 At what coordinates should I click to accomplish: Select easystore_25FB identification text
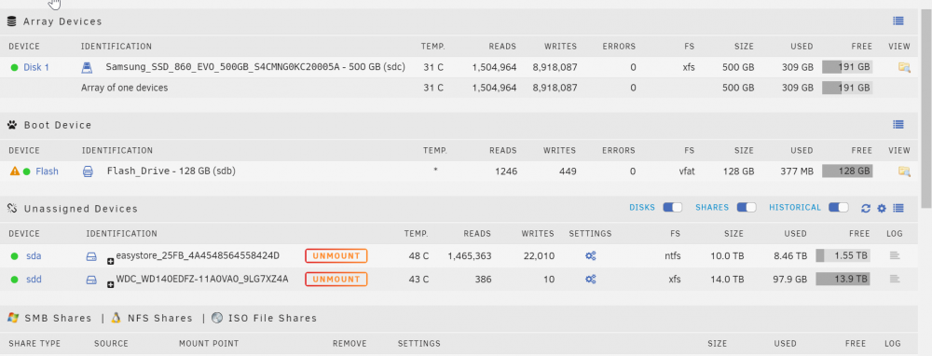[x=198, y=255]
